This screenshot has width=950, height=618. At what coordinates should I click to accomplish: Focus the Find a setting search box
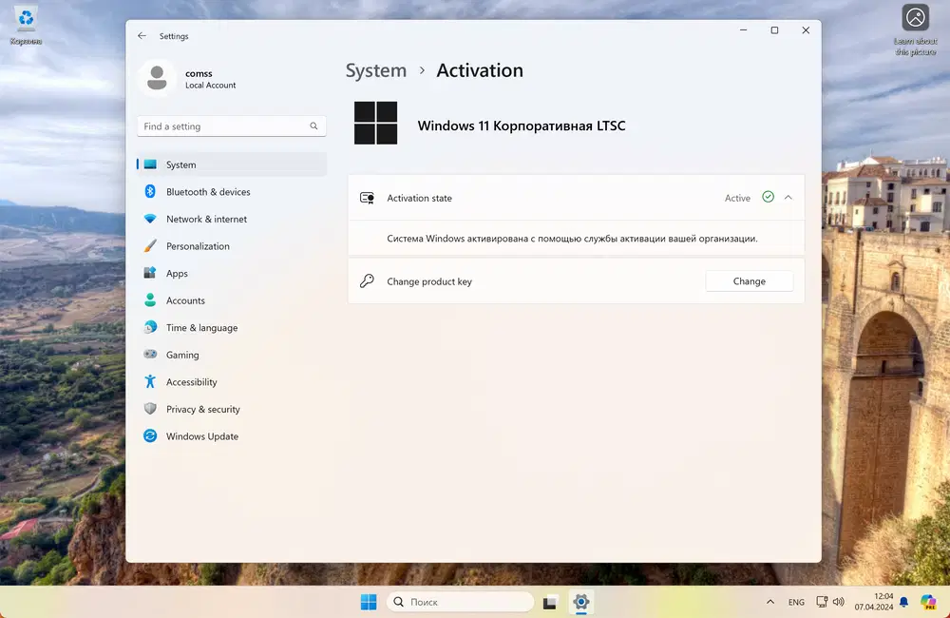[232, 126]
